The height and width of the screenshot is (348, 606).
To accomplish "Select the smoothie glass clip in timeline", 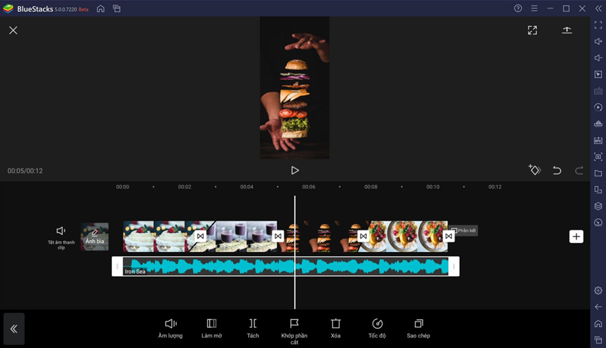I will click(x=240, y=236).
